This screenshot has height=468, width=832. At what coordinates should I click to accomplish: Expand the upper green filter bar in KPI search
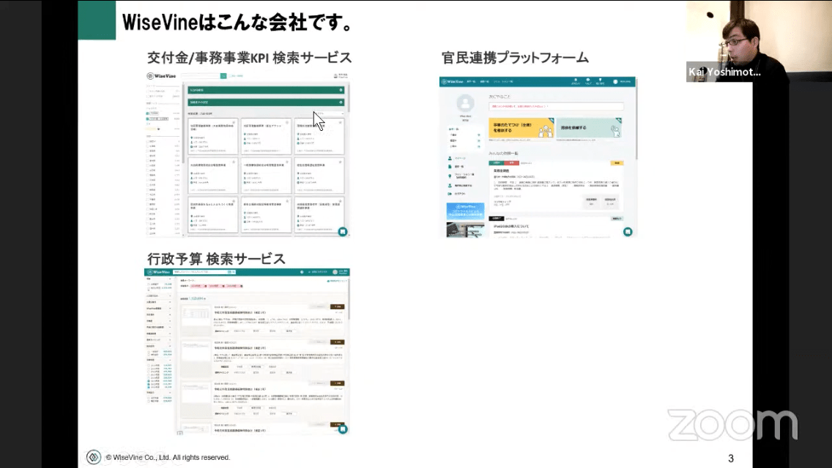click(266, 90)
